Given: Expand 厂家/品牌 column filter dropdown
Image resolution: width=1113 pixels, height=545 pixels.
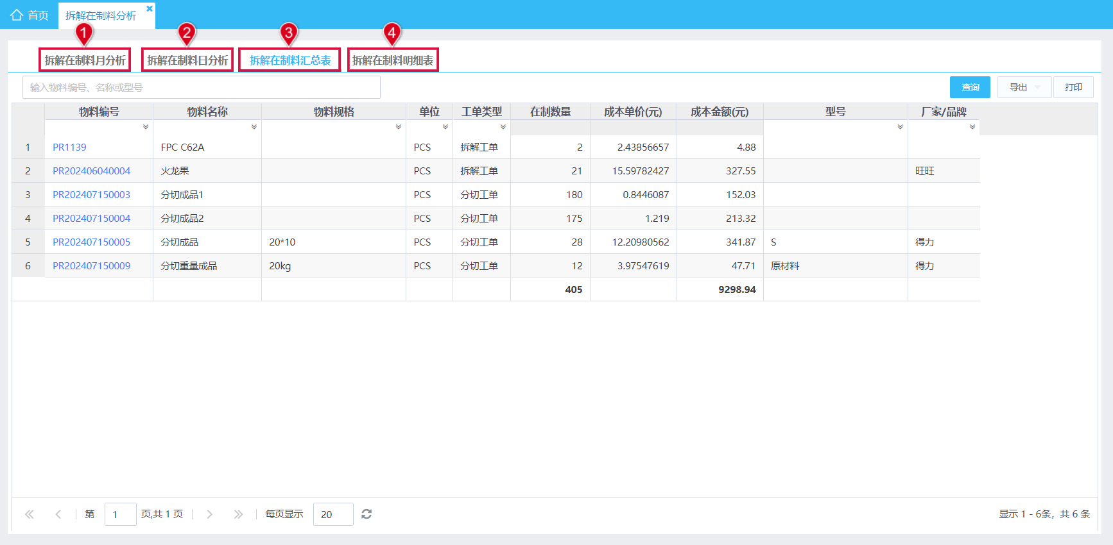Looking at the screenshot, I should coord(972,127).
